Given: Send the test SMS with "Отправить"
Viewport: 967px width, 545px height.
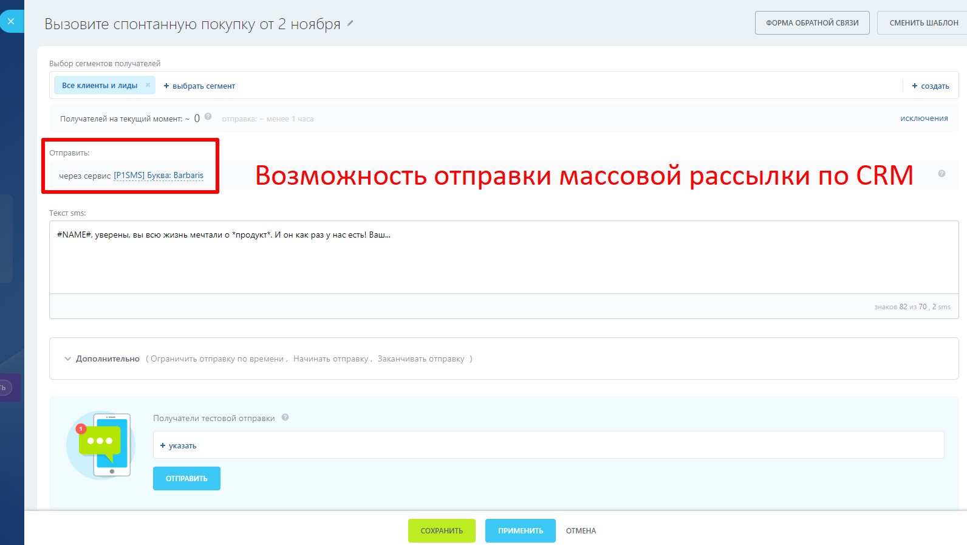Looking at the screenshot, I should tap(186, 479).
